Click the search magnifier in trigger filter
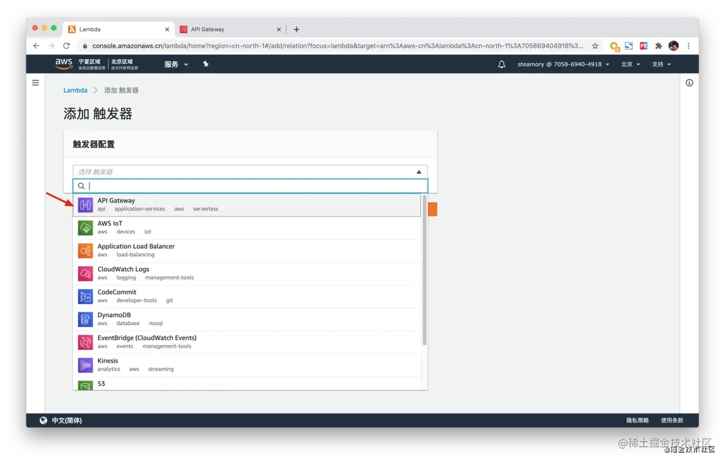 [81, 186]
